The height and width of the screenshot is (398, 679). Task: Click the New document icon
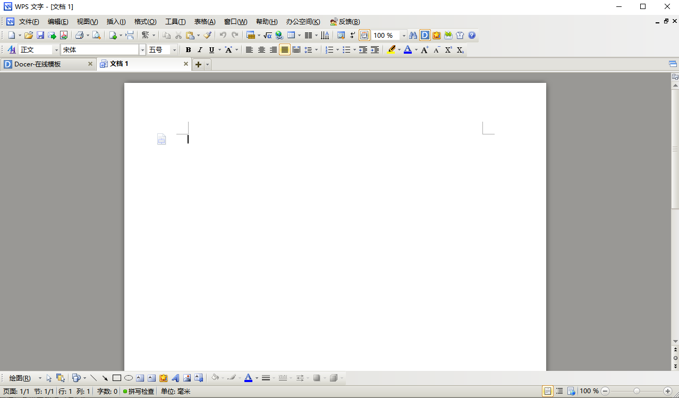pyautogui.click(x=12, y=36)
